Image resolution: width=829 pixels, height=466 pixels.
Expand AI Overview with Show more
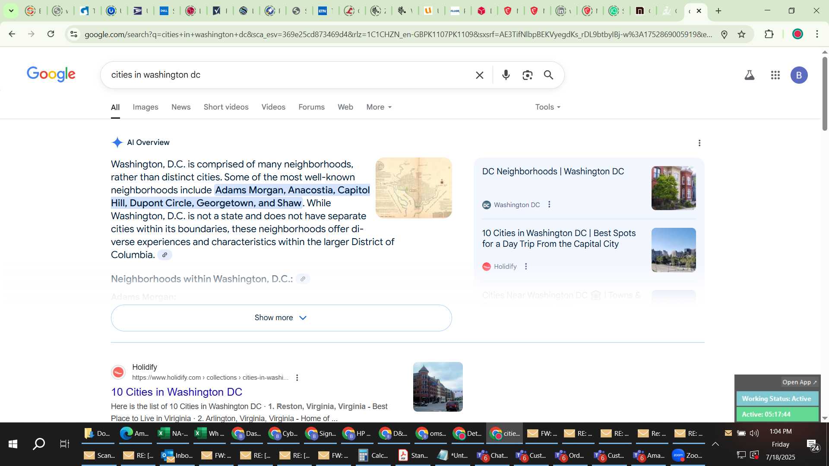pyautogui.click(x=282, y=318)
